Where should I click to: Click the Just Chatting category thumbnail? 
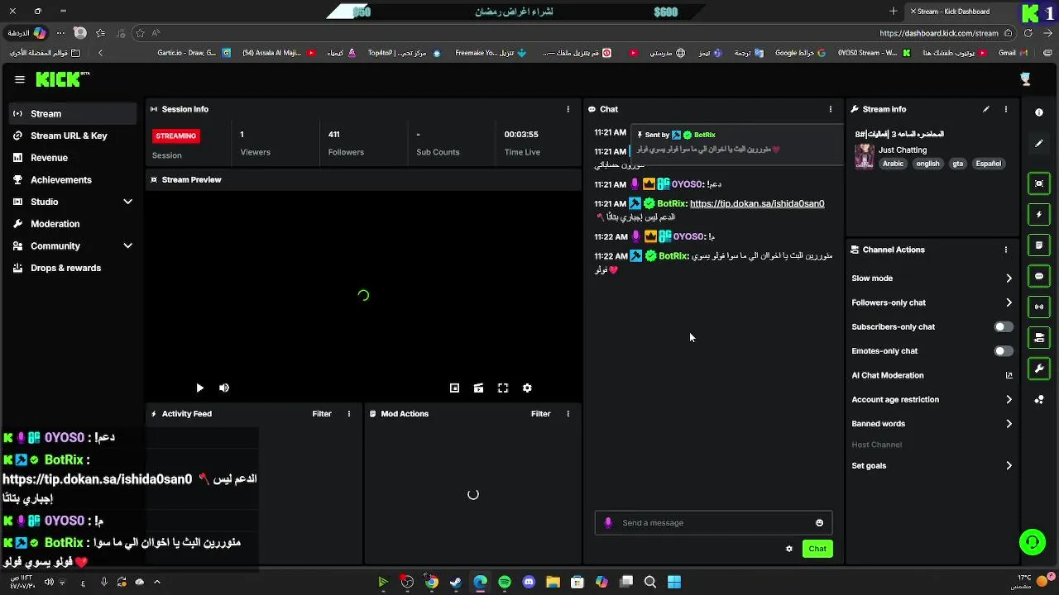(x=865, y=156)
